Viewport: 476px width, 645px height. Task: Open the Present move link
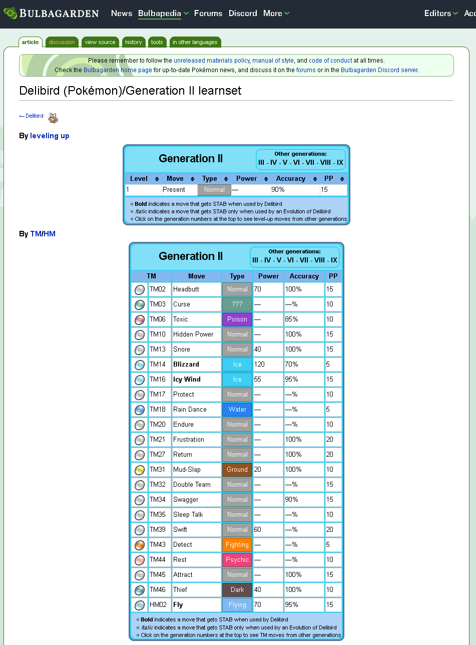[x=174, y=190]
